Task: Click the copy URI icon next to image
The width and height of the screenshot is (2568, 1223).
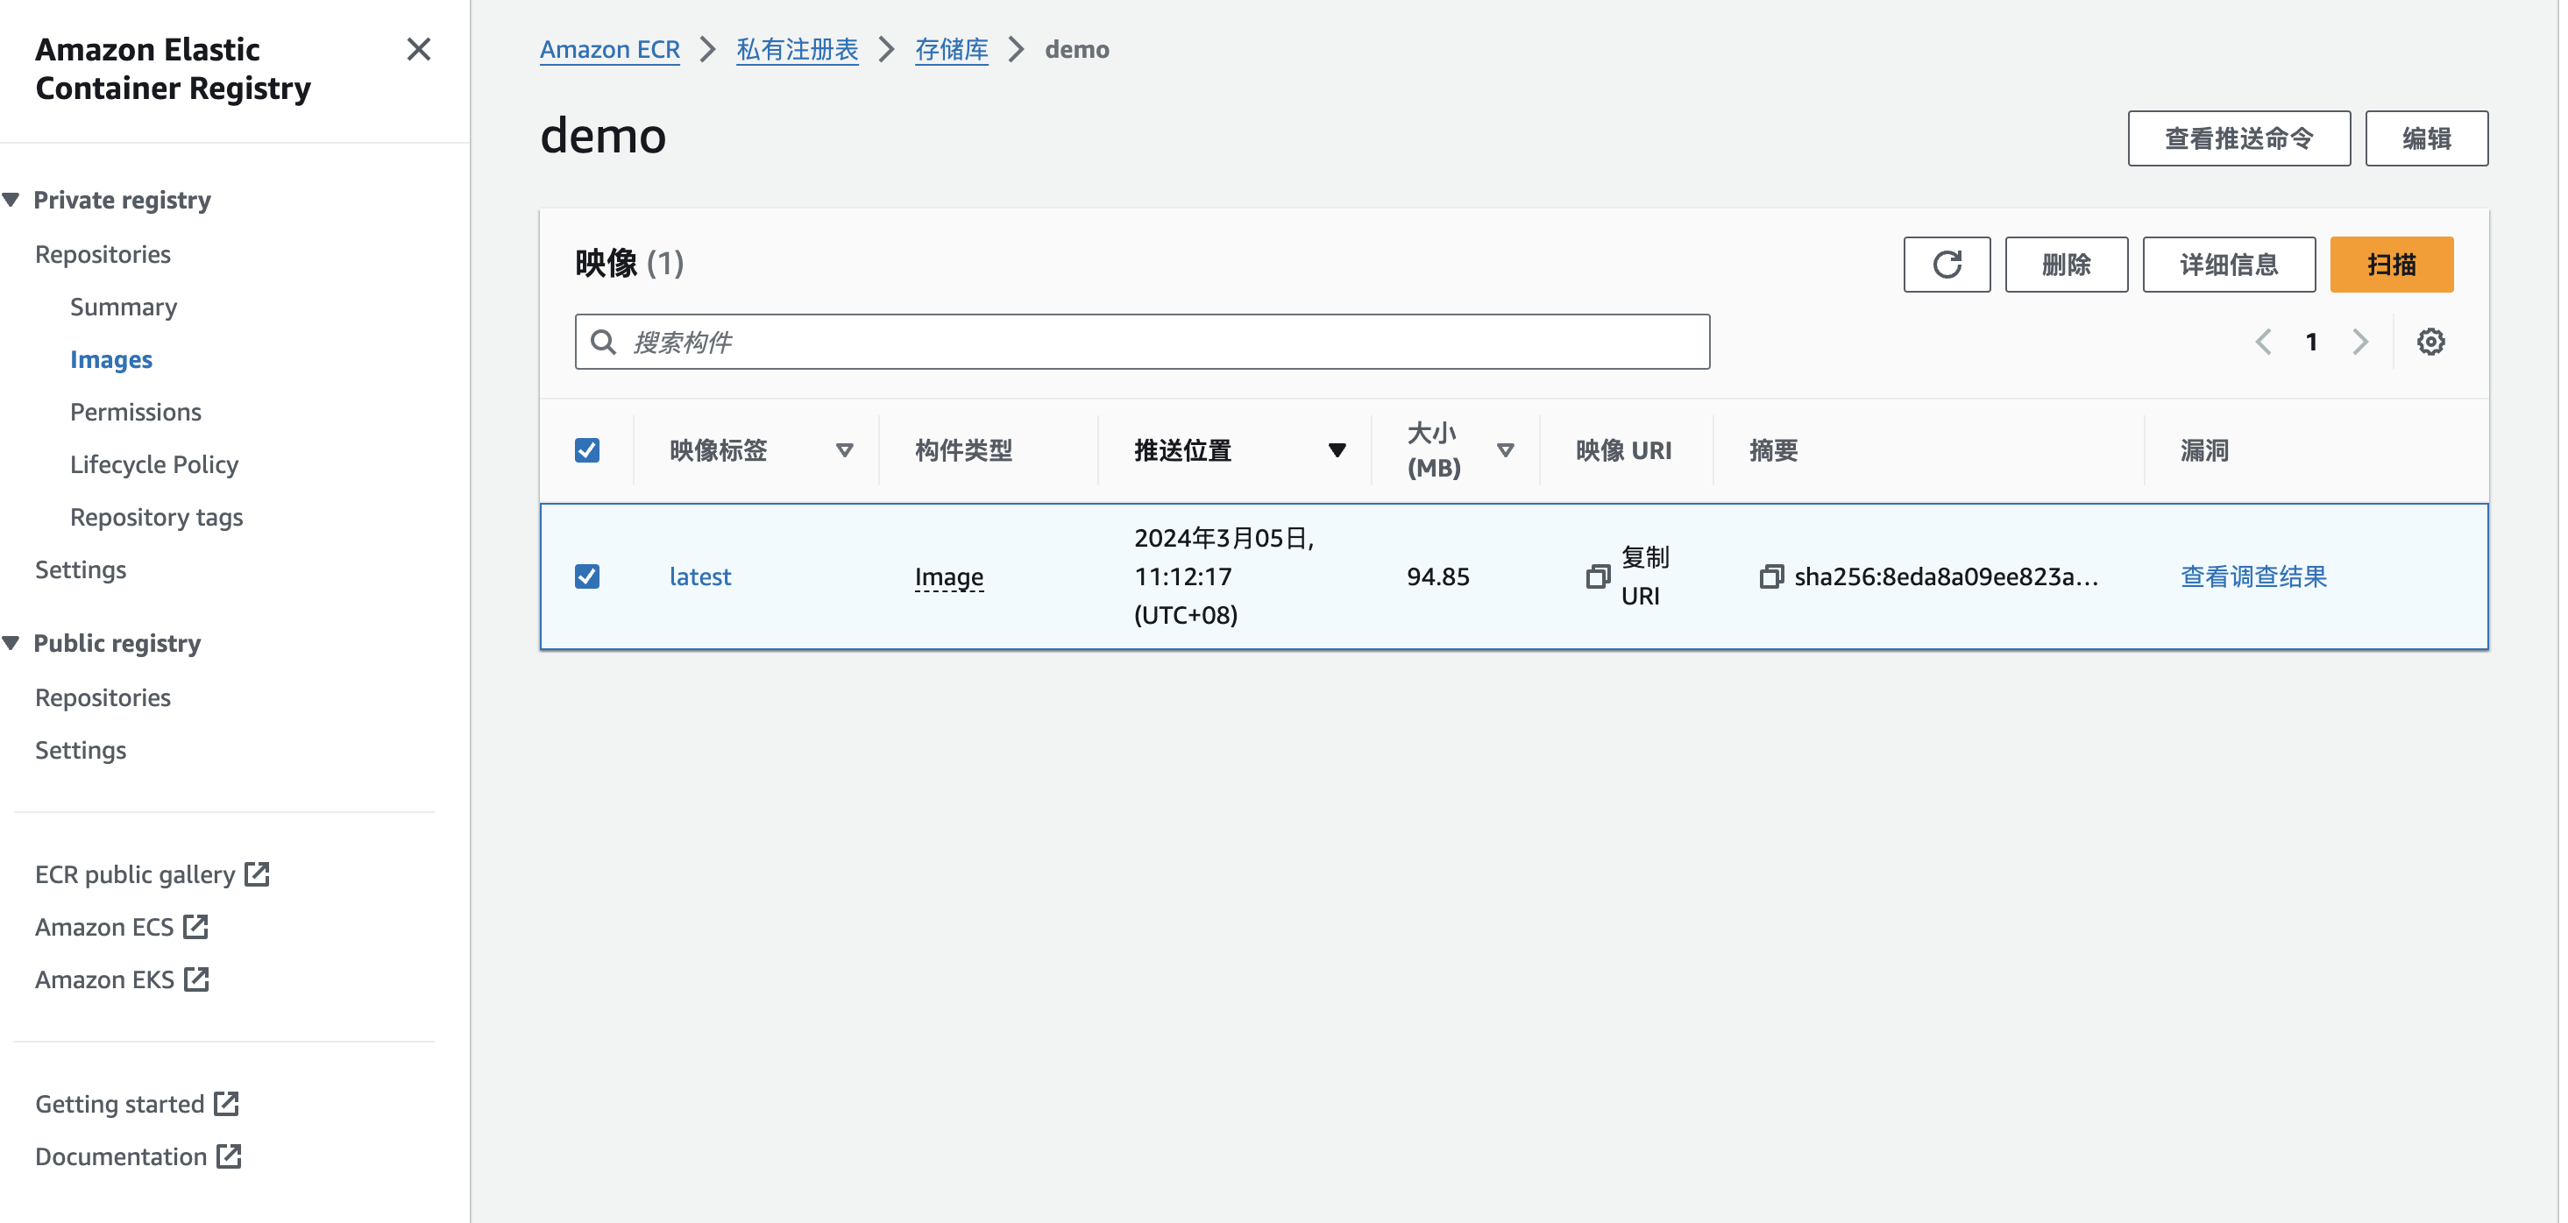Action: (1602, 576)
